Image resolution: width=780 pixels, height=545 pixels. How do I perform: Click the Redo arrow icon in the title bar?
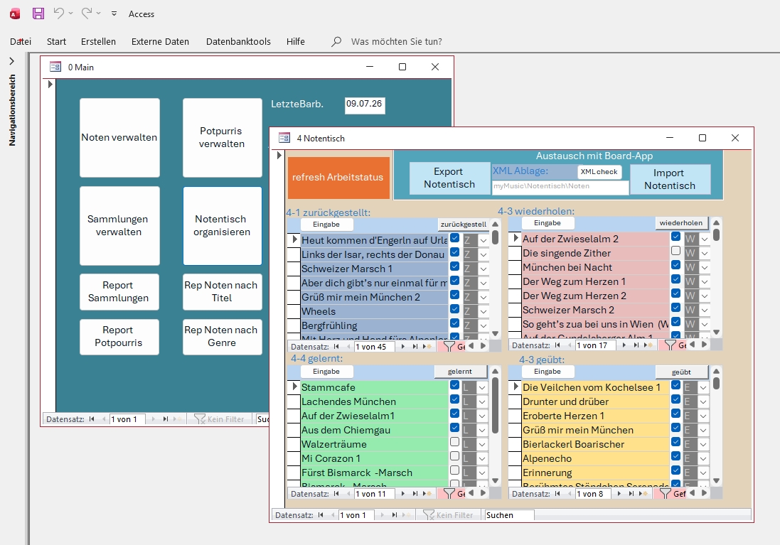tap(87, 14)
